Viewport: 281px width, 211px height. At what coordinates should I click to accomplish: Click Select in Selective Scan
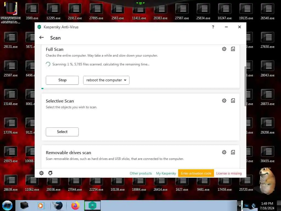[x=62, y=132]
